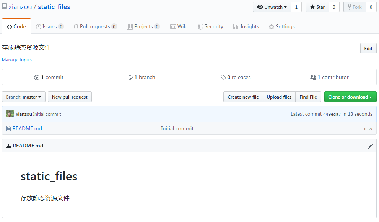Screen dimensions: 379x222
Task: Click xianzou author name in commit bar
Action: (x=24, y=114)
